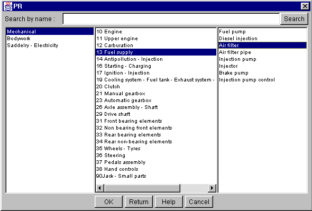Cancel the dialog
The width and height of the screenshot is (312, 211).
(x=199, y=202)
